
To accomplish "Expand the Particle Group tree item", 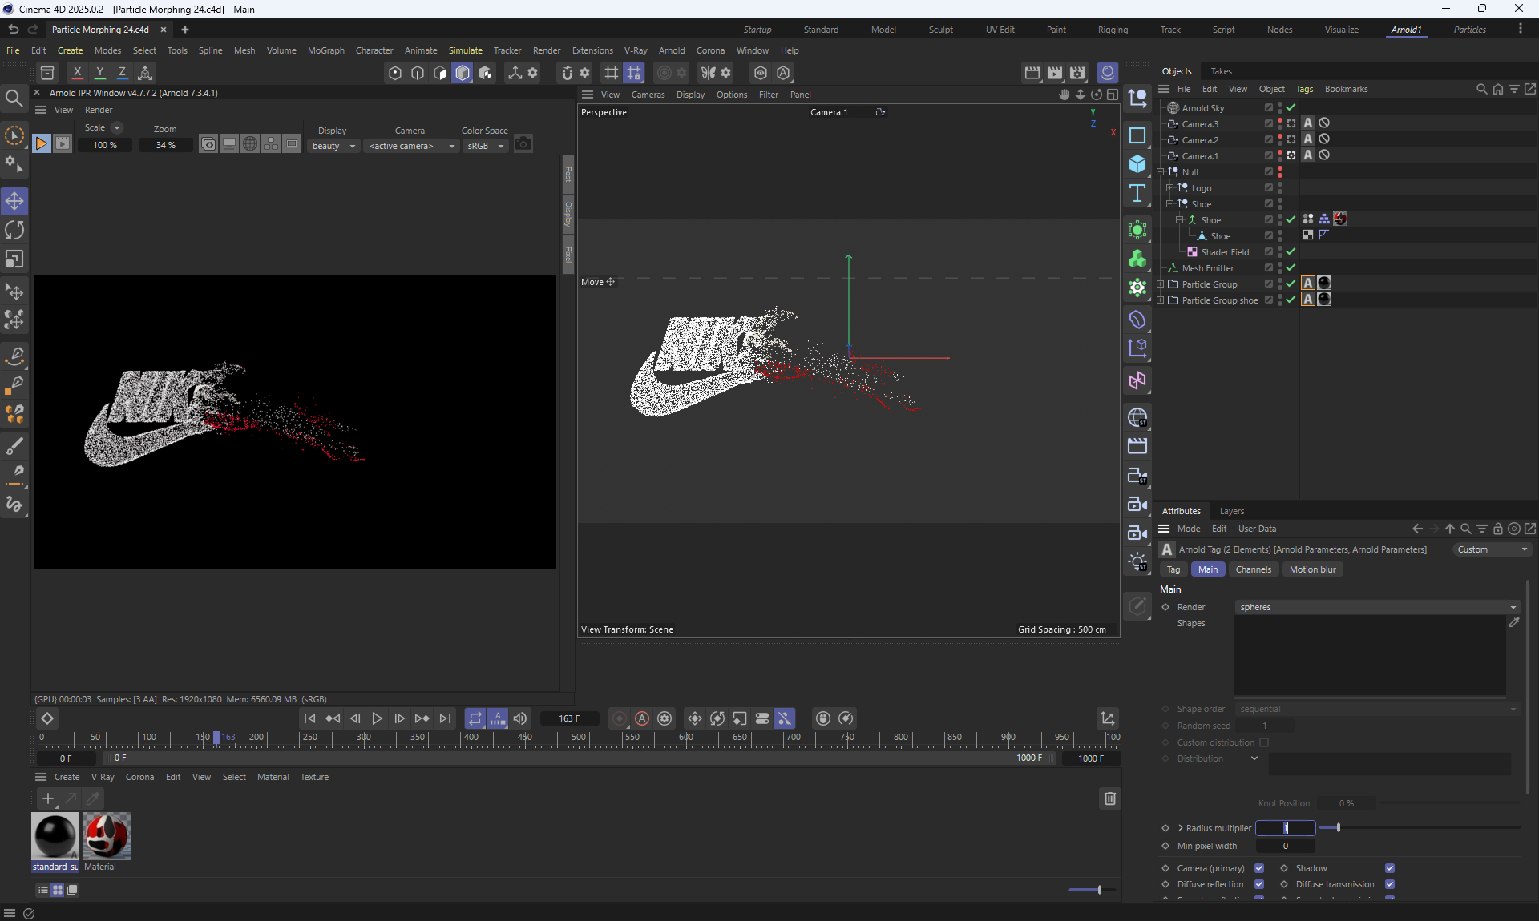I will click(x=1161, y=284).
